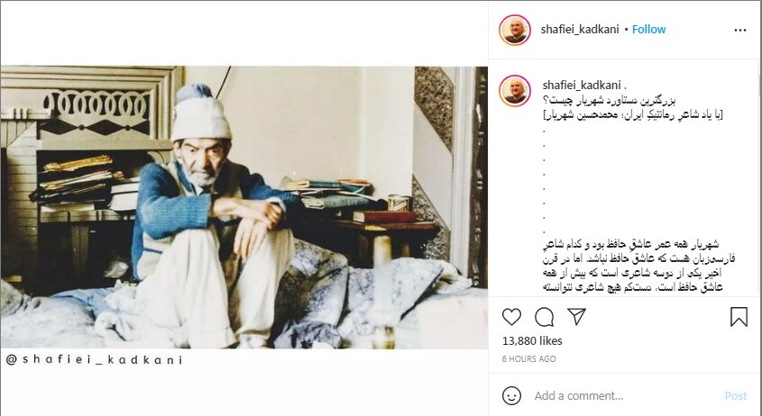The height and width of the screenshot is (416, 762).
Task: Open comments via speech bubble icon
Action: click(544, 317)
